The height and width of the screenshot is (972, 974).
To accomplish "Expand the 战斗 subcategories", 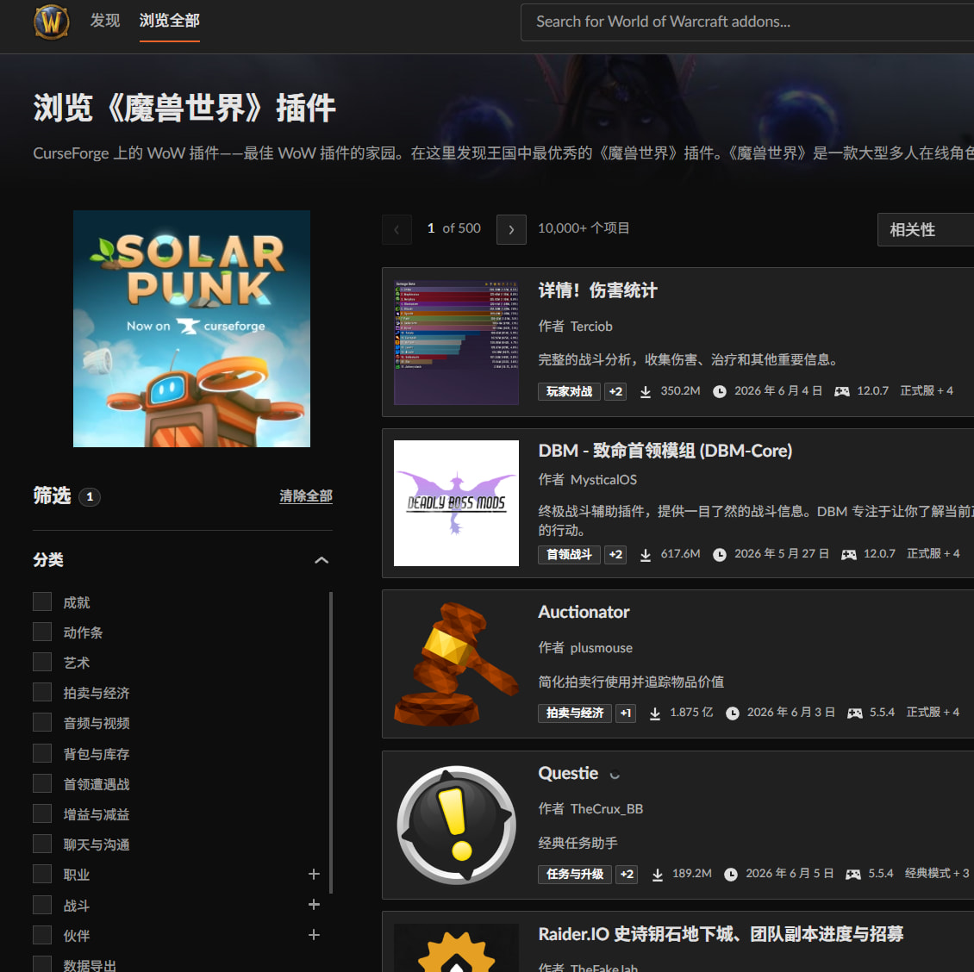I will 314,905.
